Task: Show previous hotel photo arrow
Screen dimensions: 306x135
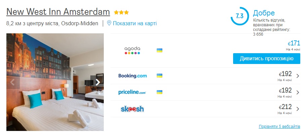Action: (12, 82)
